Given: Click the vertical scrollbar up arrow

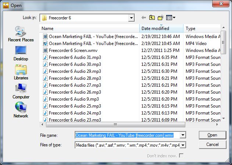Looking at the screenshot, I should pyautogui.click(x=224, y=27).
